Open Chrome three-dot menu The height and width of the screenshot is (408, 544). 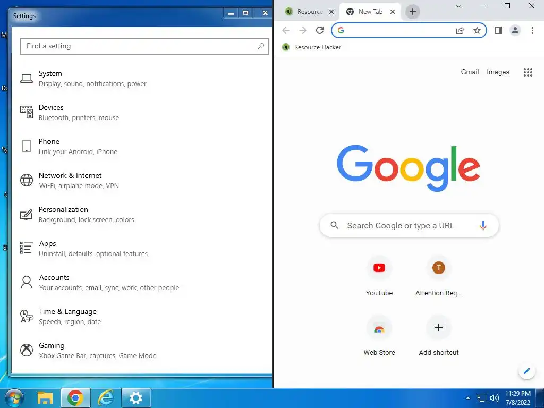(532, 30)
